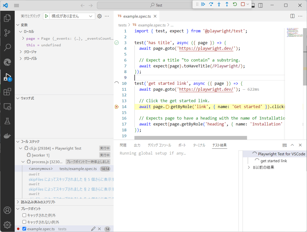Open Accounts menu icon
The image size is (307, 232).
(x=7, y=210)
